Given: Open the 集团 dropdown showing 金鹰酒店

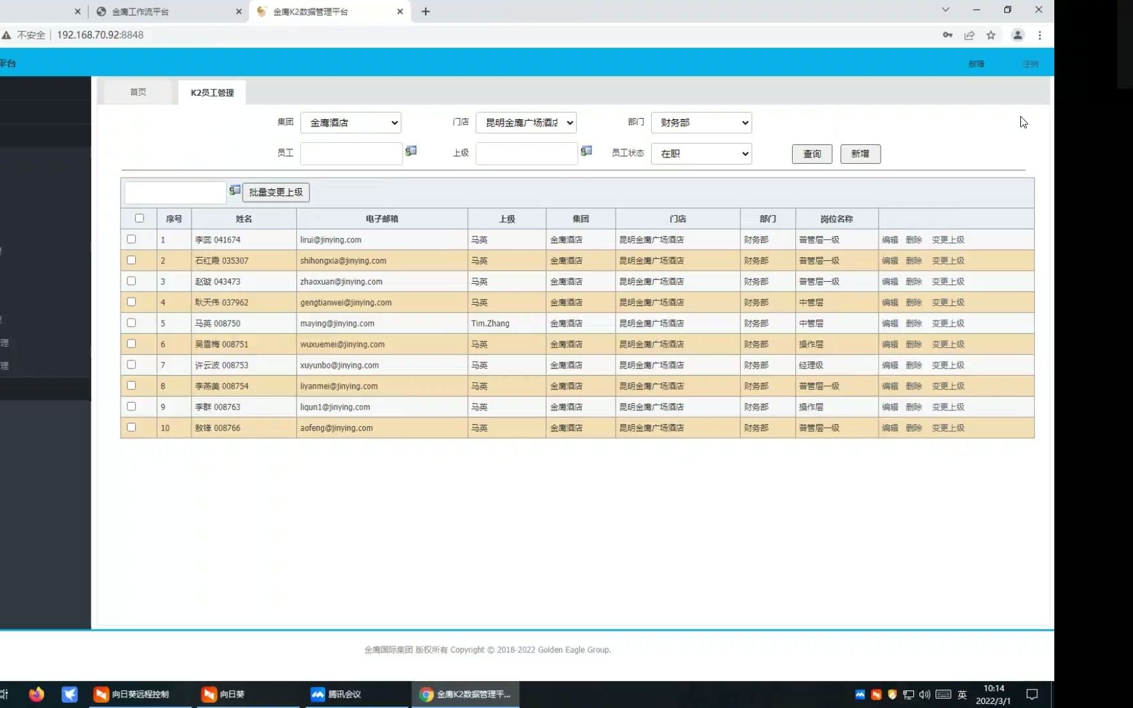Looking at the screenshot, I should click(x=351, y=123).
